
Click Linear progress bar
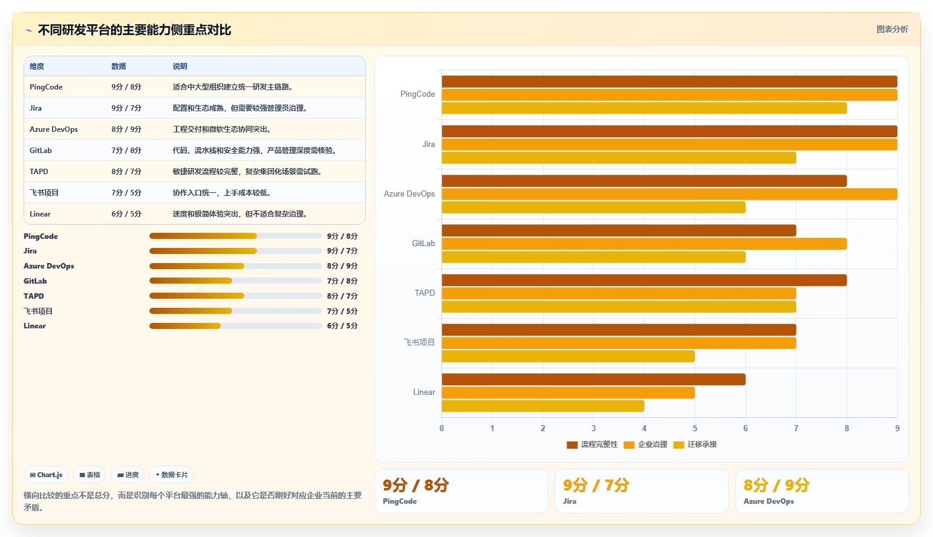(x=236, y=326)
